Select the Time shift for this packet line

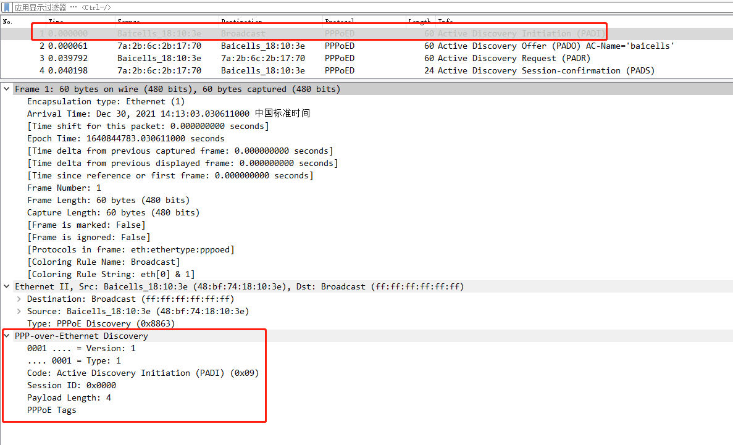(x=148, y=126)
